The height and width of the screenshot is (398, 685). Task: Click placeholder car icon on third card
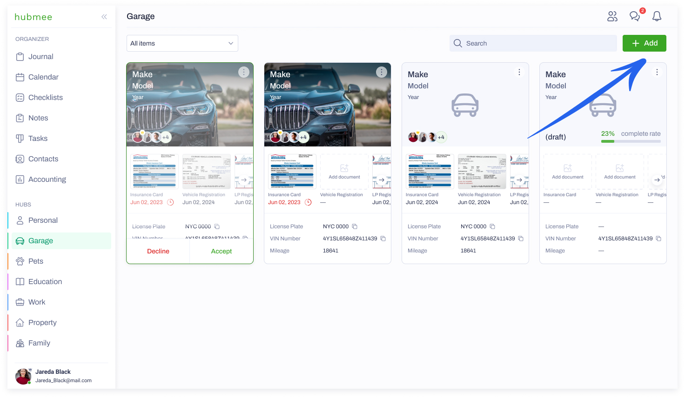pos(465,105)
